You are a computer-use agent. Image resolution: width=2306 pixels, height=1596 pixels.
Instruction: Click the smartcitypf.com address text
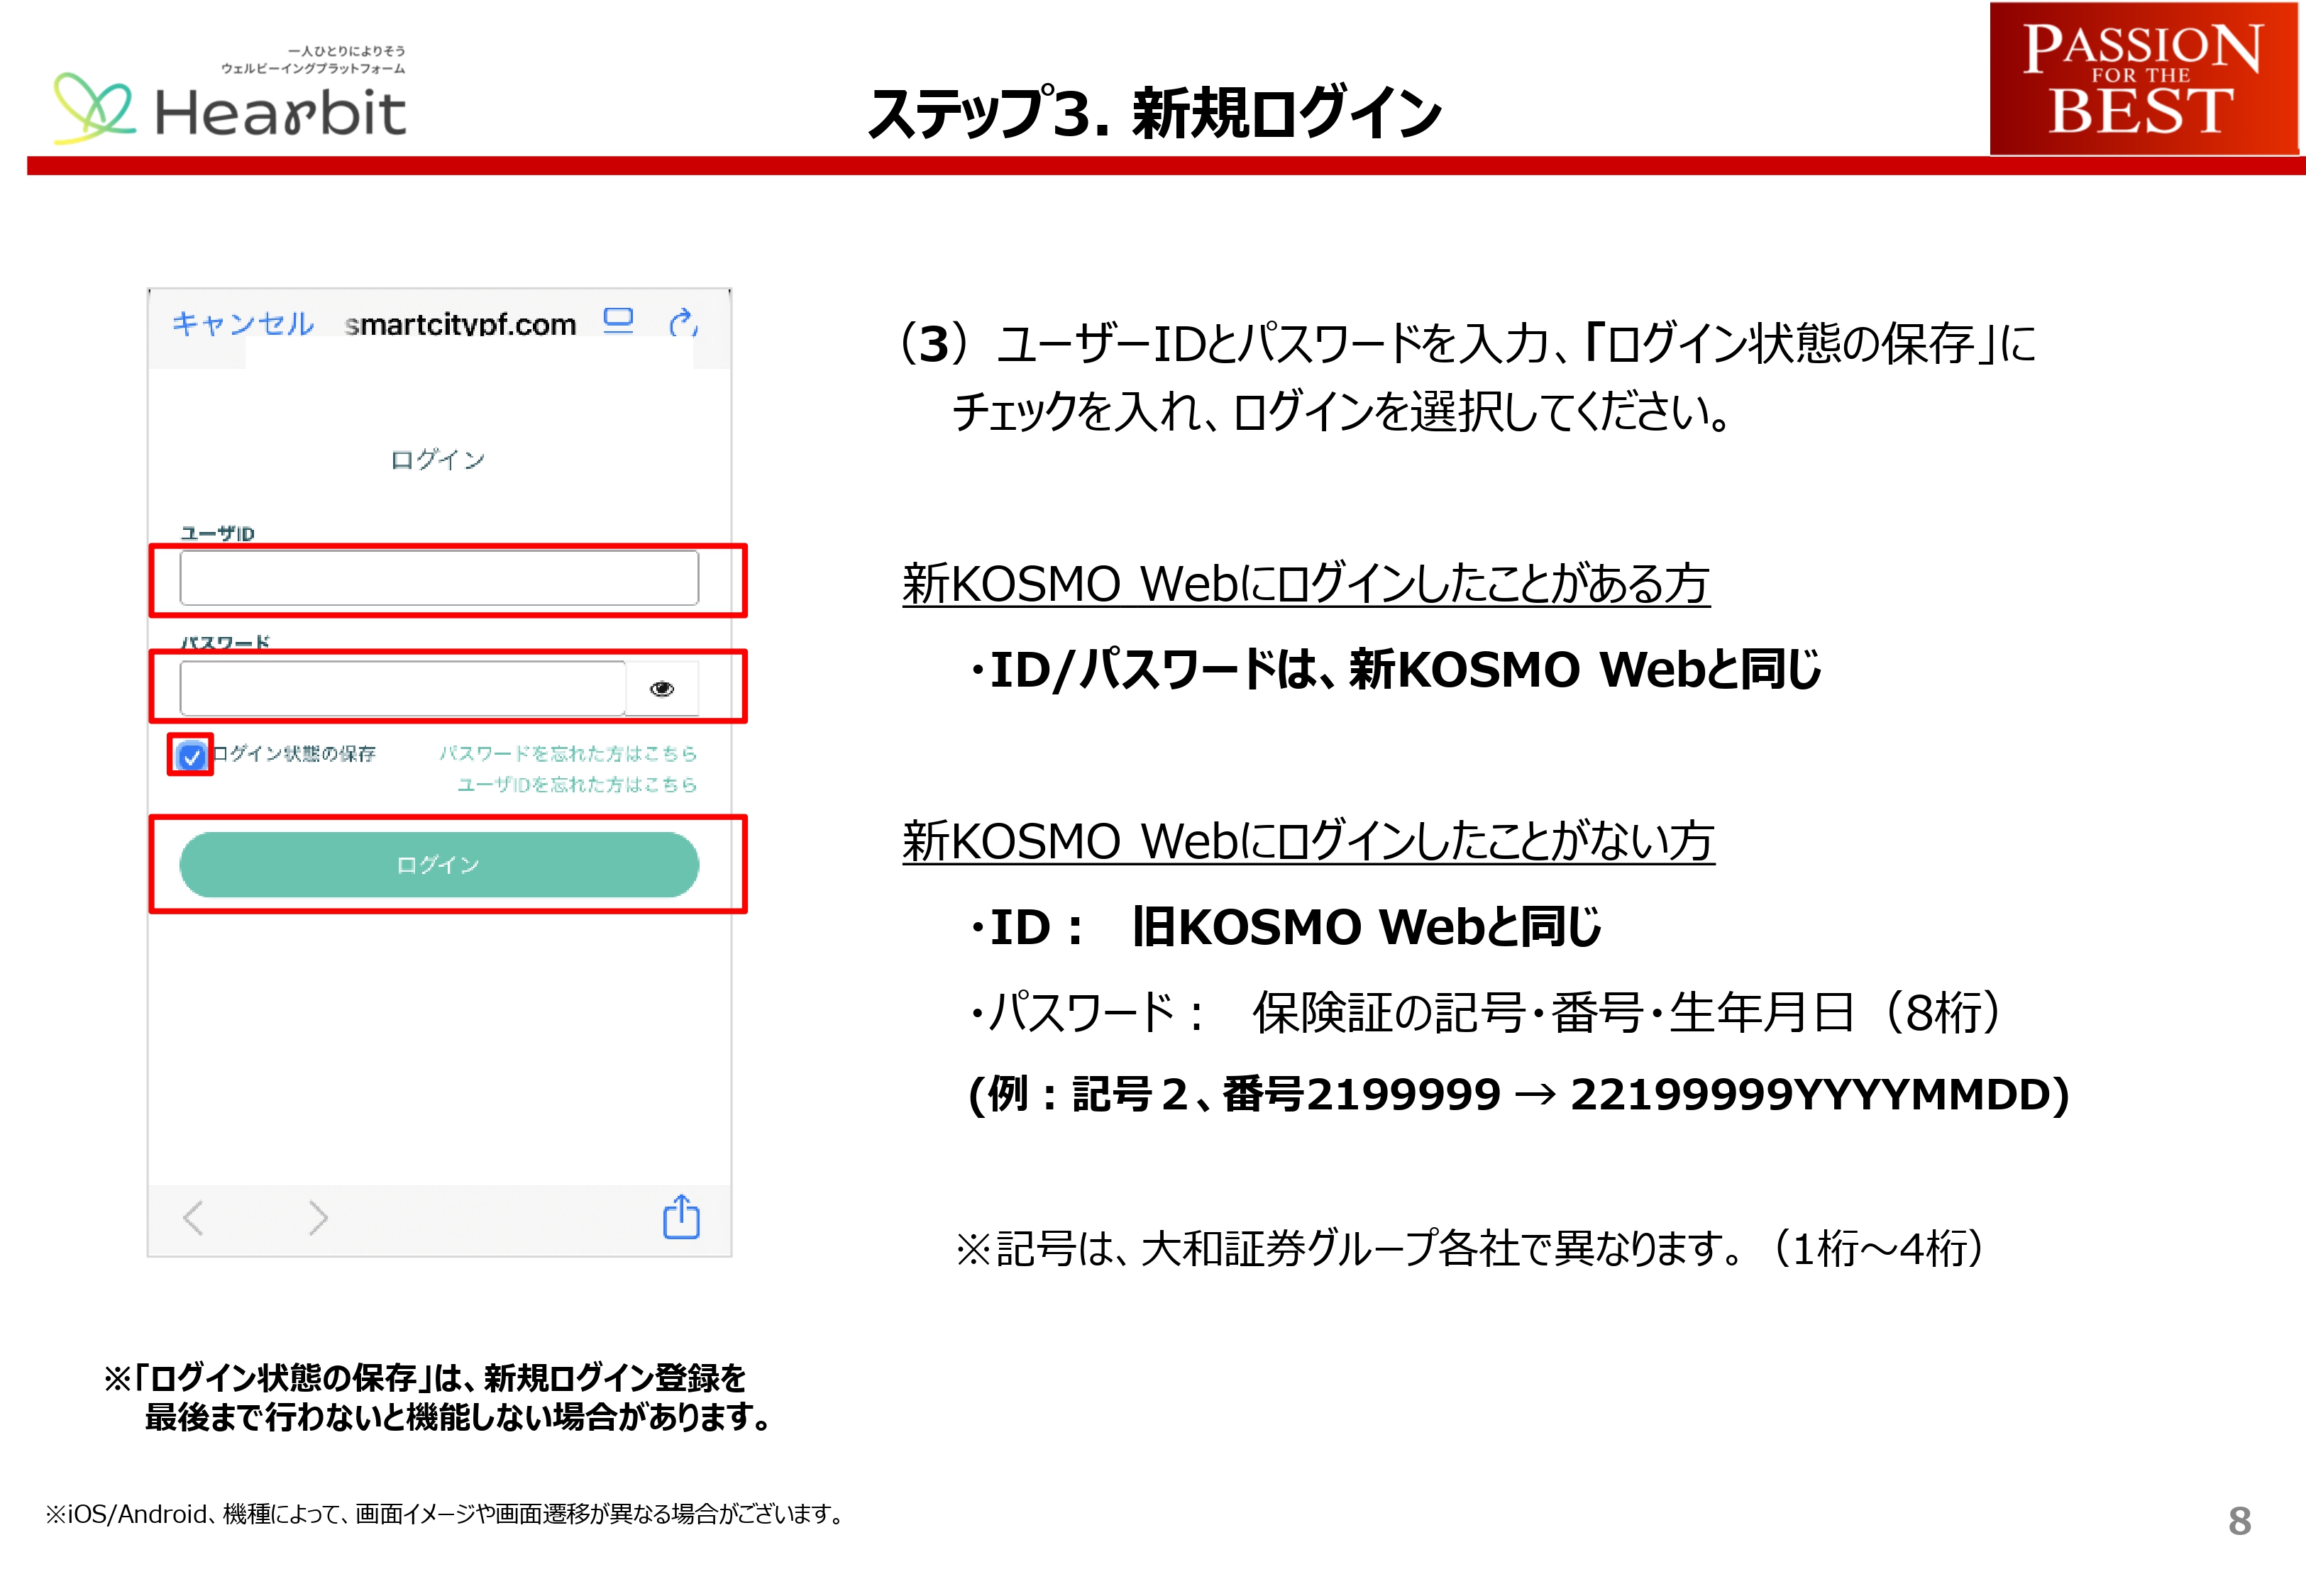pyautogui.click(x=460, y=324)
